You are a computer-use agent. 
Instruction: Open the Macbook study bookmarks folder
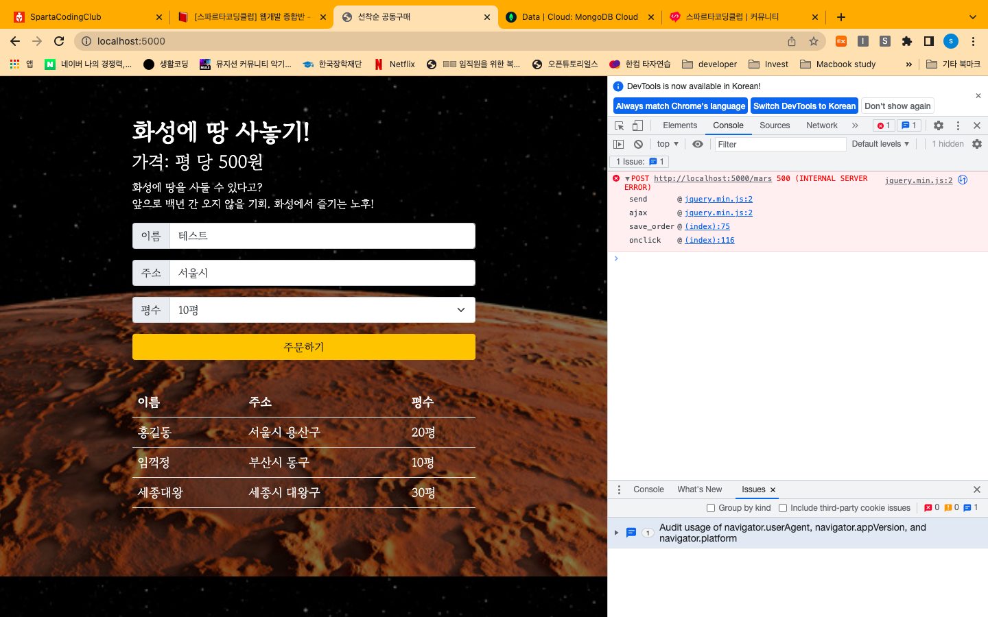[838, 64]
